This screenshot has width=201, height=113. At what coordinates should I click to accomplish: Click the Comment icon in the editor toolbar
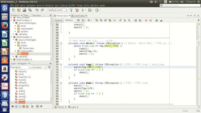tap(157, 20)
